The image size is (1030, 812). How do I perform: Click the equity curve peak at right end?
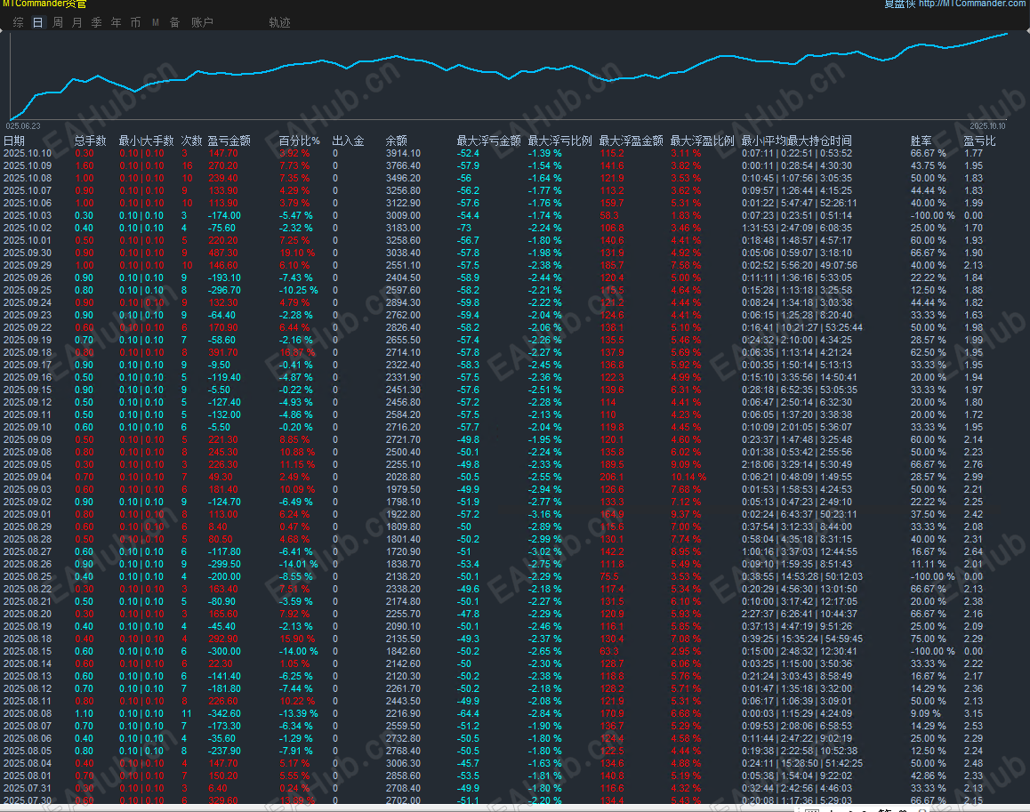[x=1006, y=34]
